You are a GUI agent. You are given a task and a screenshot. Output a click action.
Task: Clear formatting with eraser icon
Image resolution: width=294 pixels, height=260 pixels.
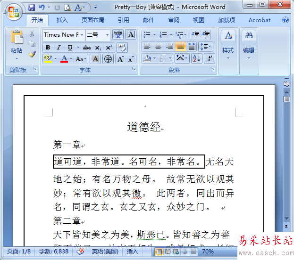122,48
